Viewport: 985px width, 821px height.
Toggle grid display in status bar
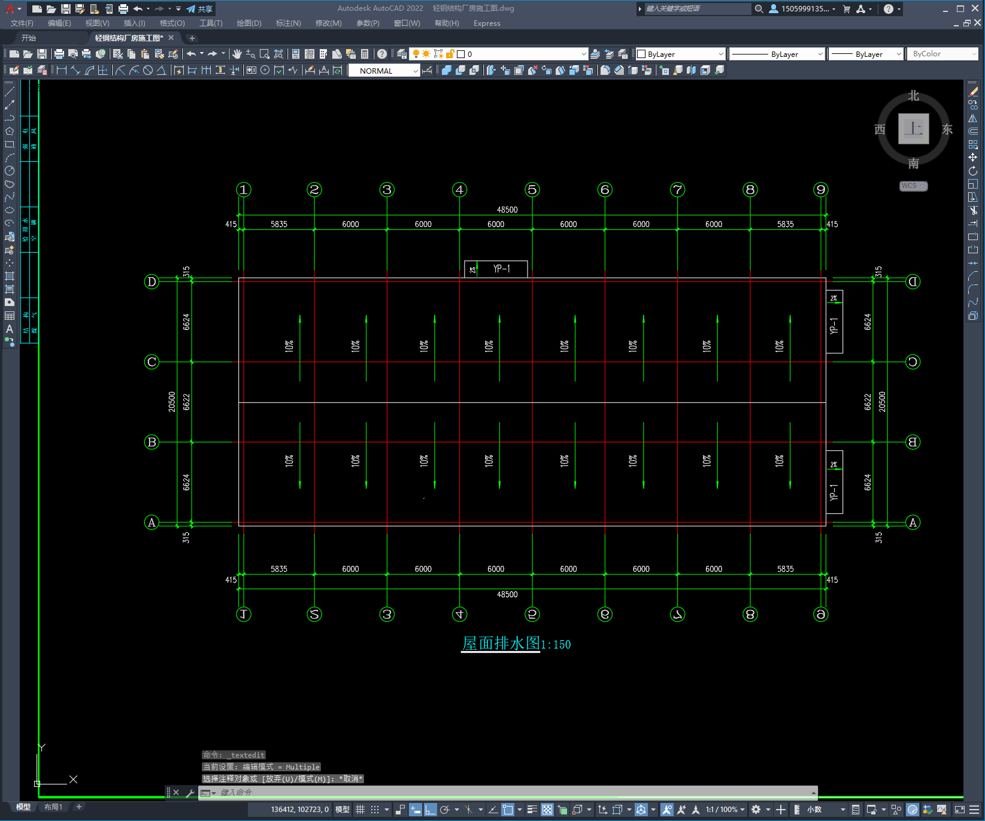pos(360,810)
